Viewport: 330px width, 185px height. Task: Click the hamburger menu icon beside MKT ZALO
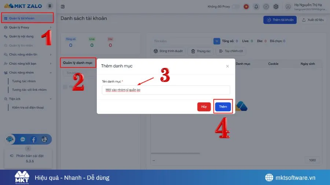[x=49, y=6]
